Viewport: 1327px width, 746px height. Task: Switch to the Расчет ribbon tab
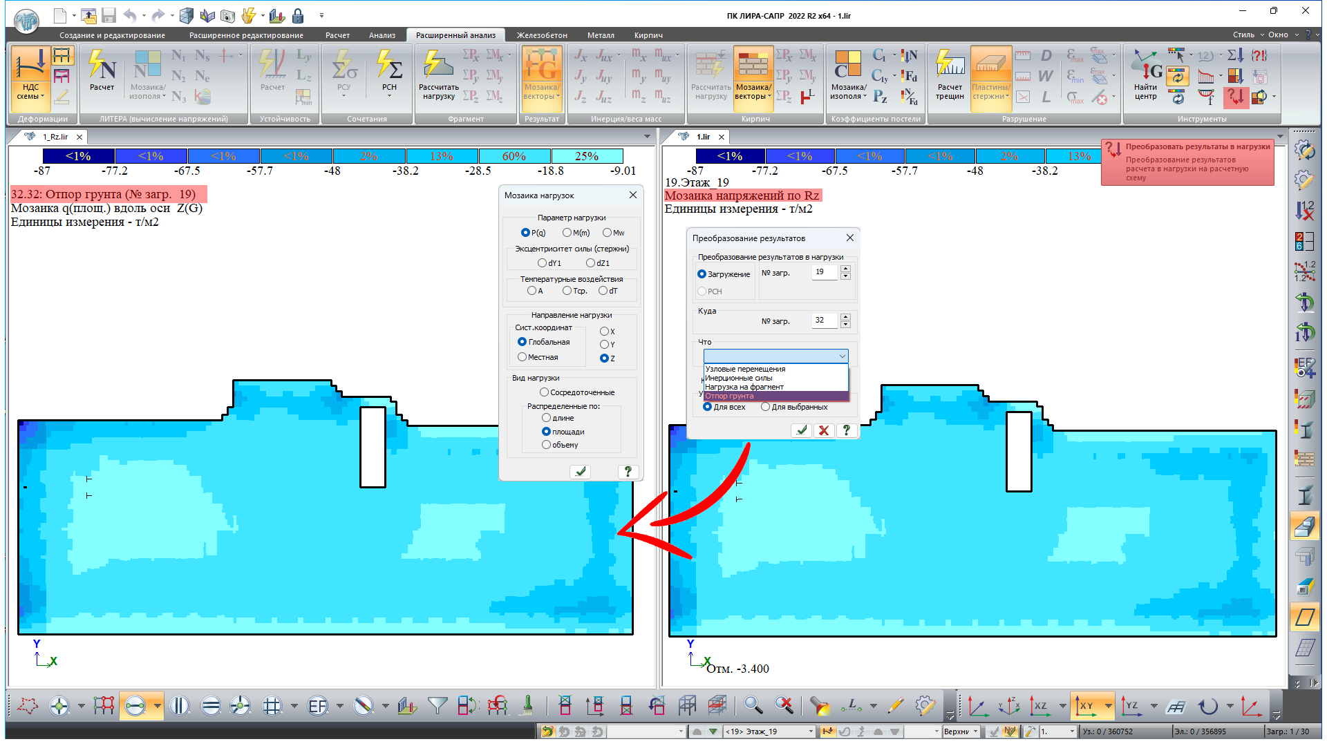tap(337, 35)
